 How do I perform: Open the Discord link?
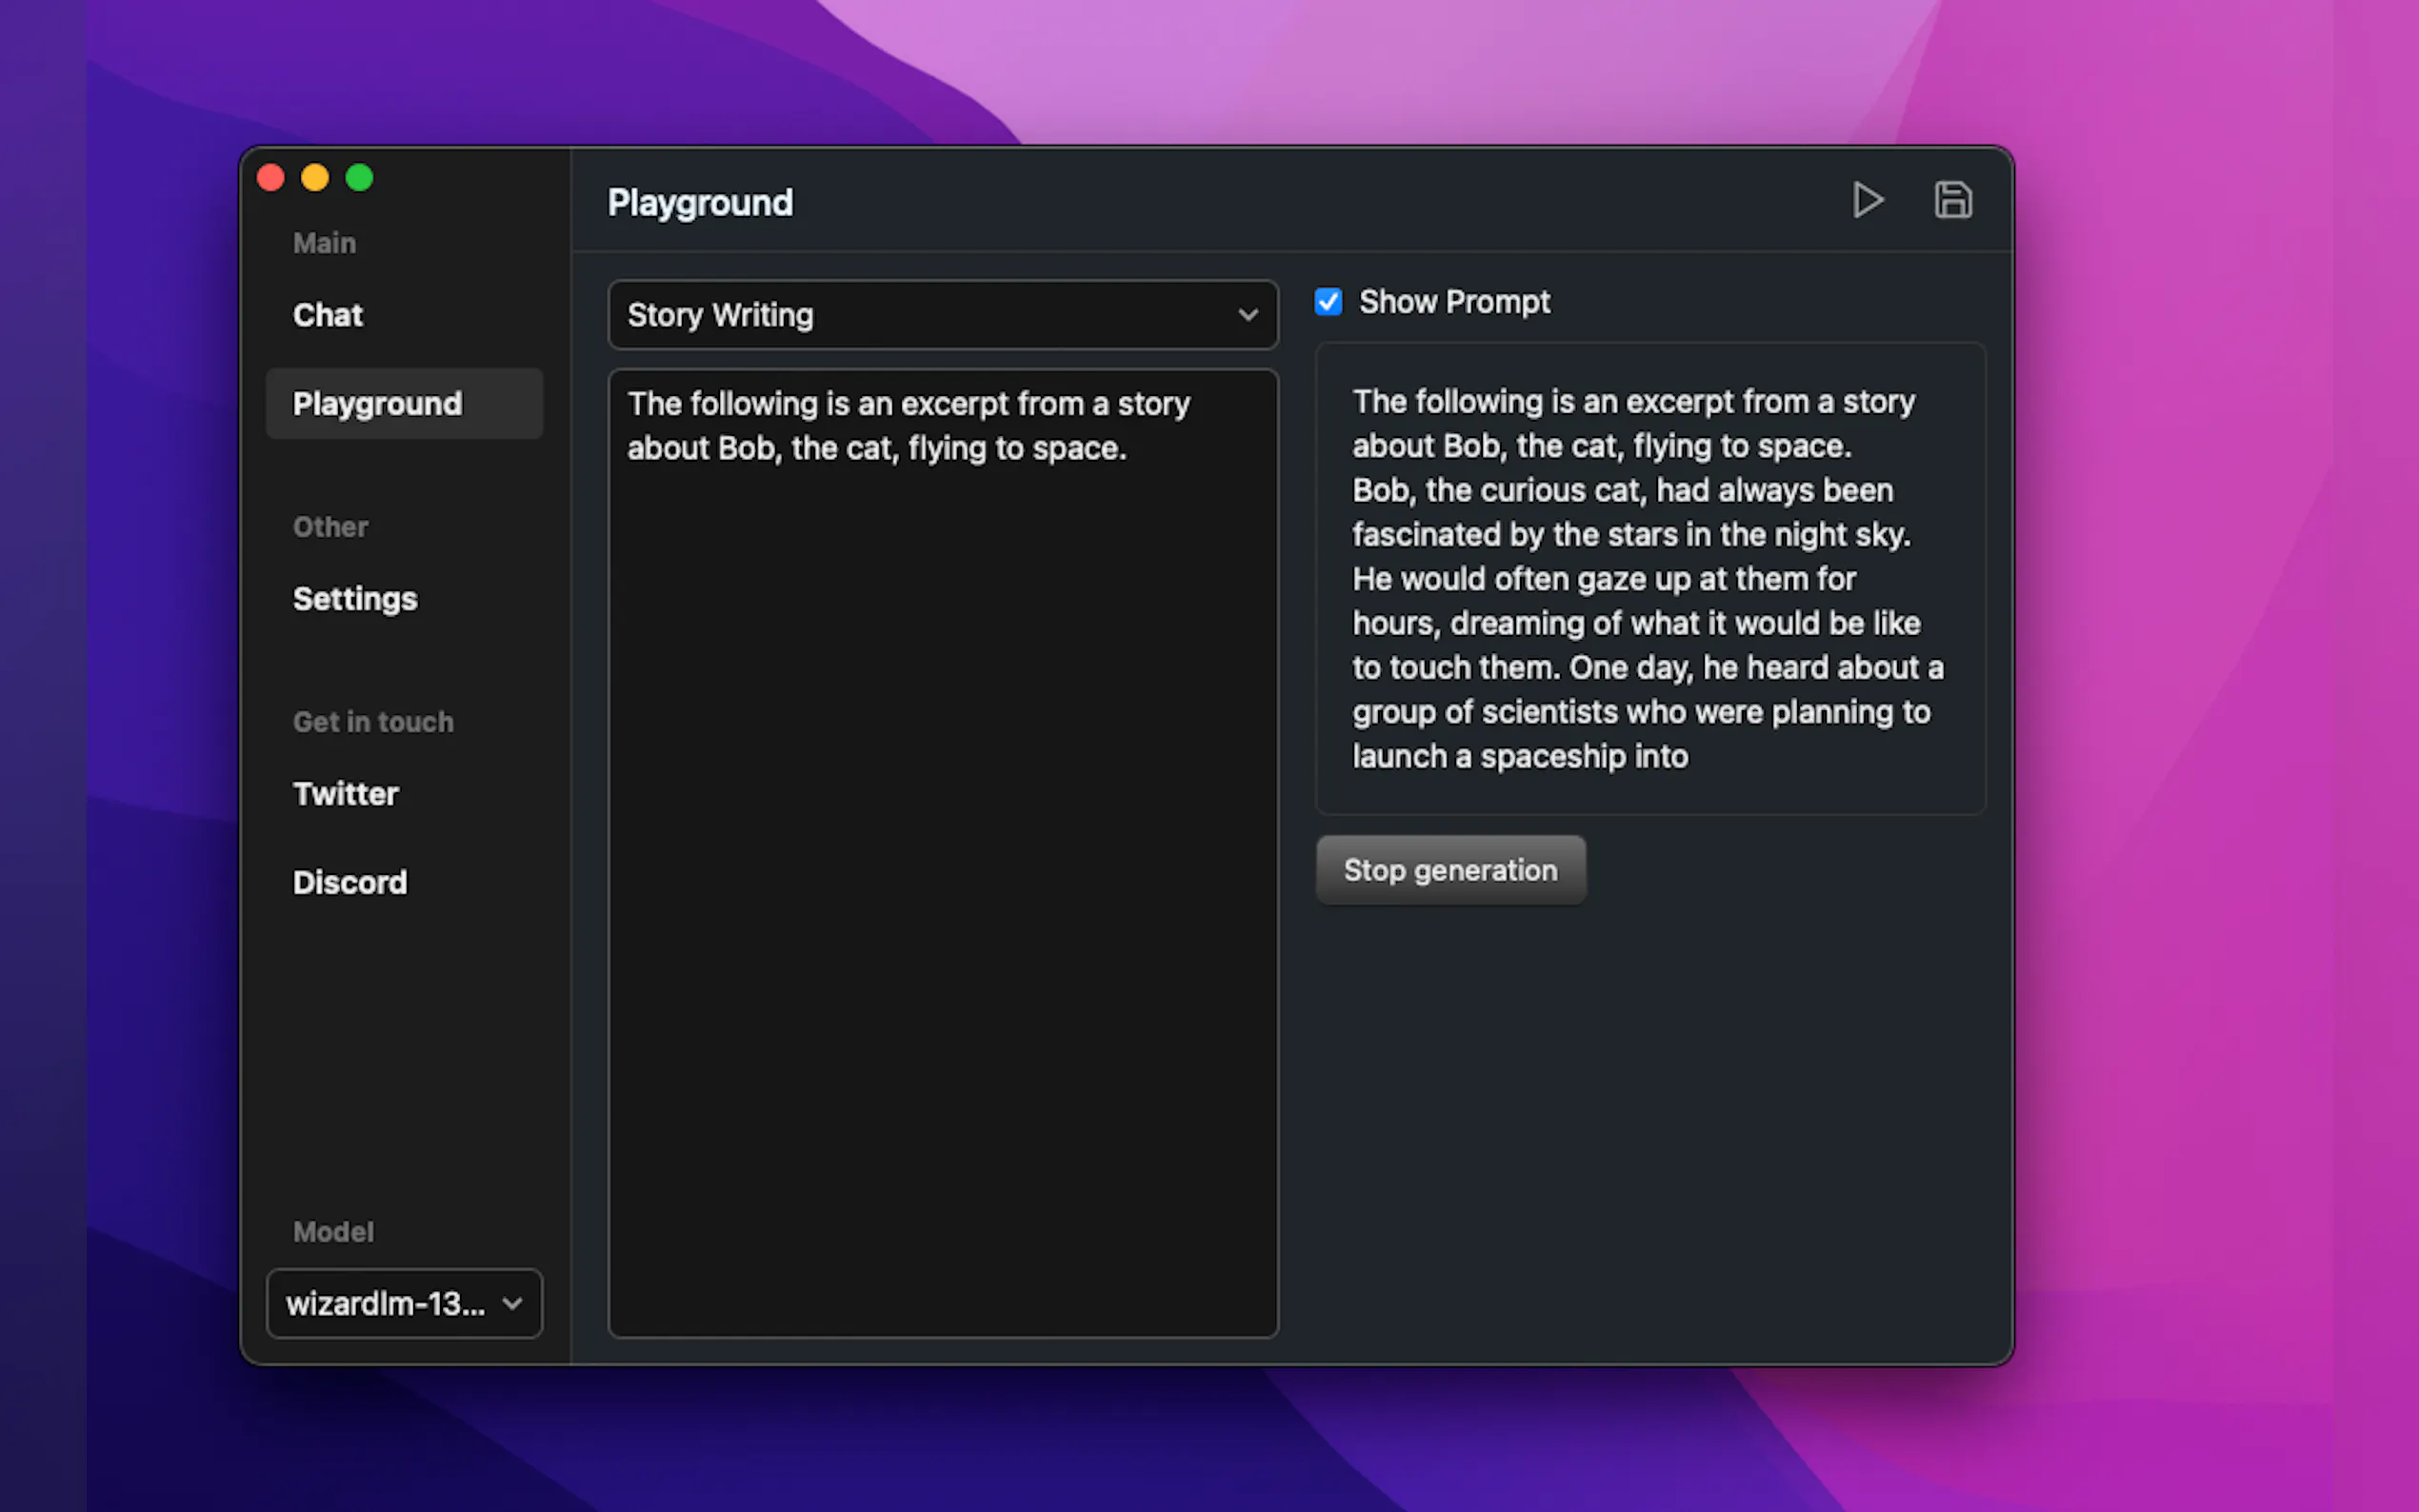click(350, 882)
